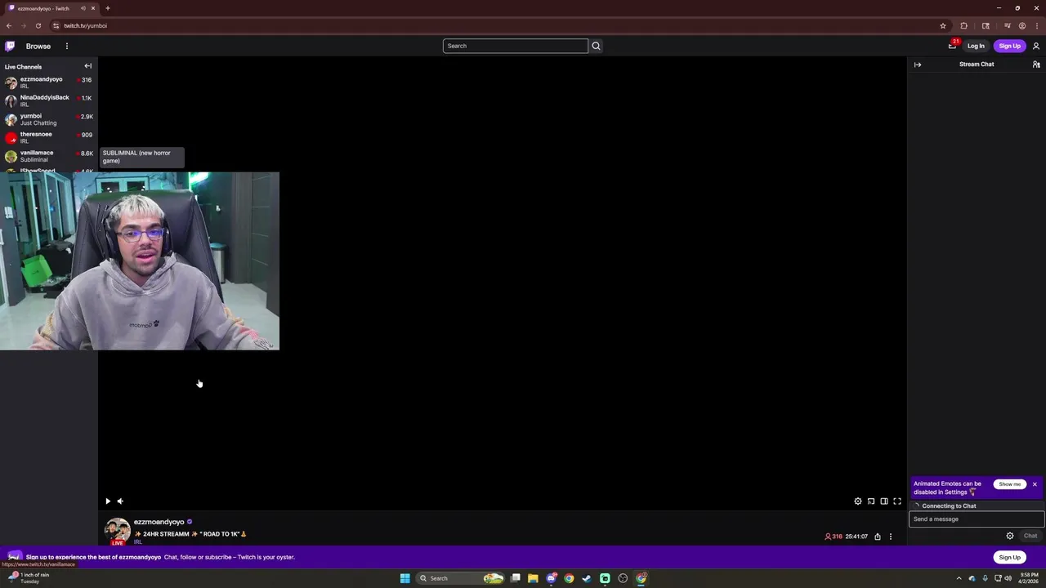
Task: Open the Browse page
Action: [38, 47]
